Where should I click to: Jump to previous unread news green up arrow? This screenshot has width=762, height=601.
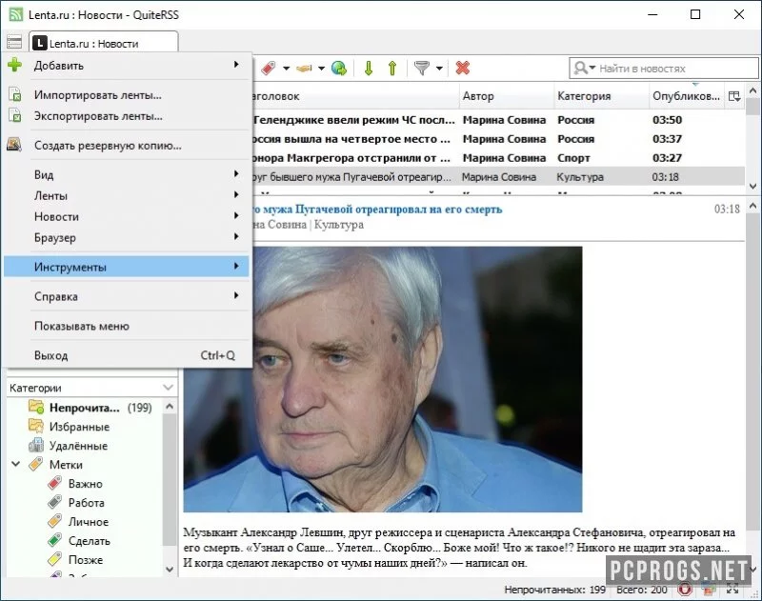coord(392,68)
